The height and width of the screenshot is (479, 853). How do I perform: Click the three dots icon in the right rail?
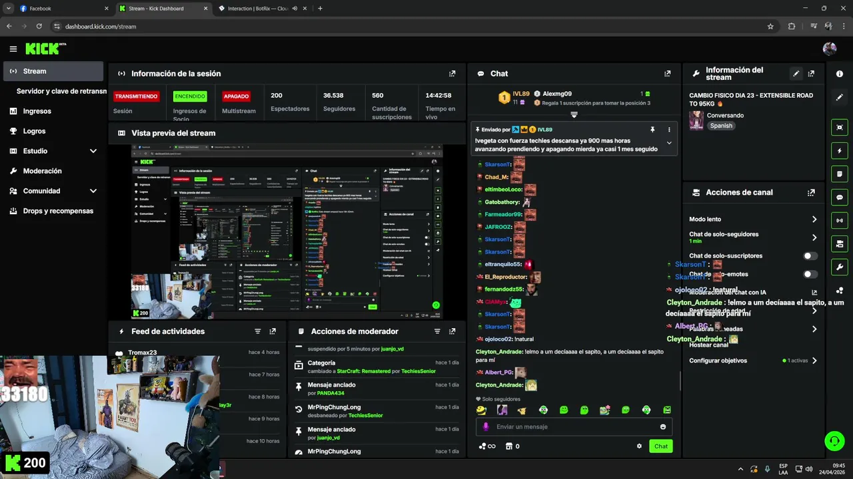pyautogui.click(x=840, y=291)
